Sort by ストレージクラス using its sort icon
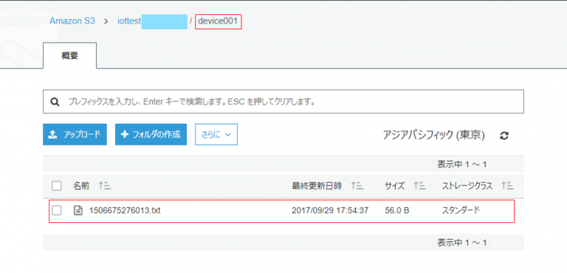The width and height of the screenshot is (567, 273). [x=508, y=186]
